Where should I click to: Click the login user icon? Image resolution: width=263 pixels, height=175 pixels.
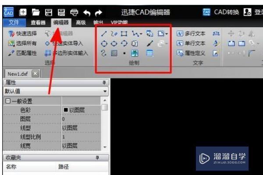[247, 12]
